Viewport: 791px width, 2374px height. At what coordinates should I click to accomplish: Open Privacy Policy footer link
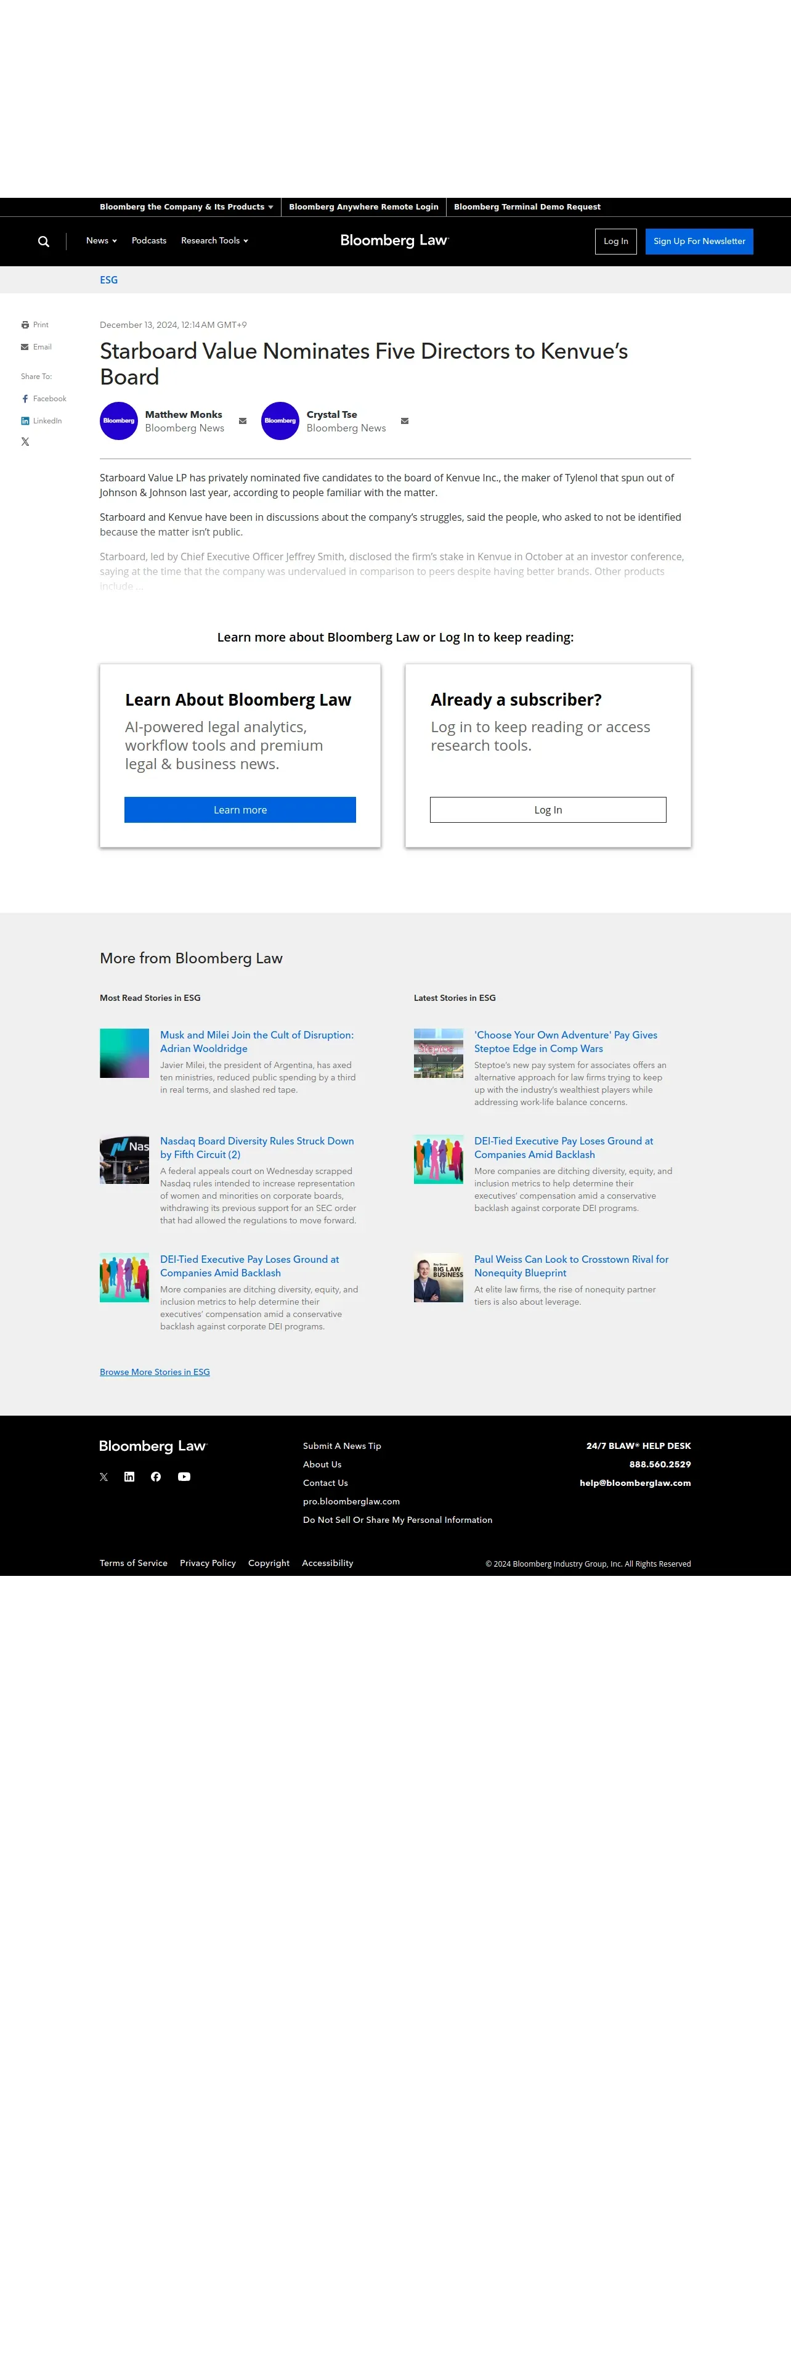tap(208, 1563)
